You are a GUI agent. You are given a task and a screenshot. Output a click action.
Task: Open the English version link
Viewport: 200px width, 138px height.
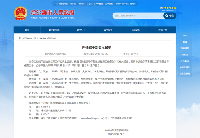[90, 4]
